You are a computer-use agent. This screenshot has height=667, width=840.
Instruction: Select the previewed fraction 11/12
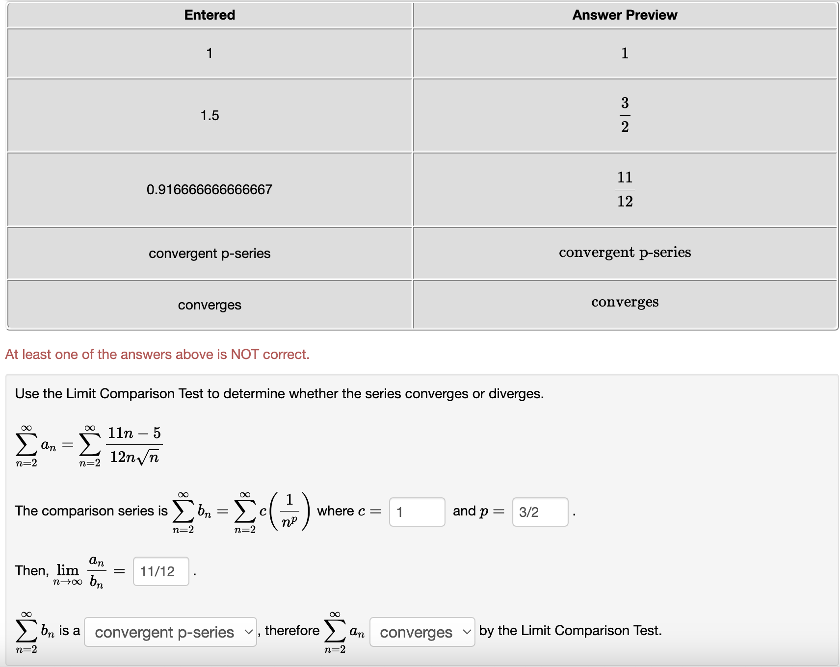(x=625, y=189)
